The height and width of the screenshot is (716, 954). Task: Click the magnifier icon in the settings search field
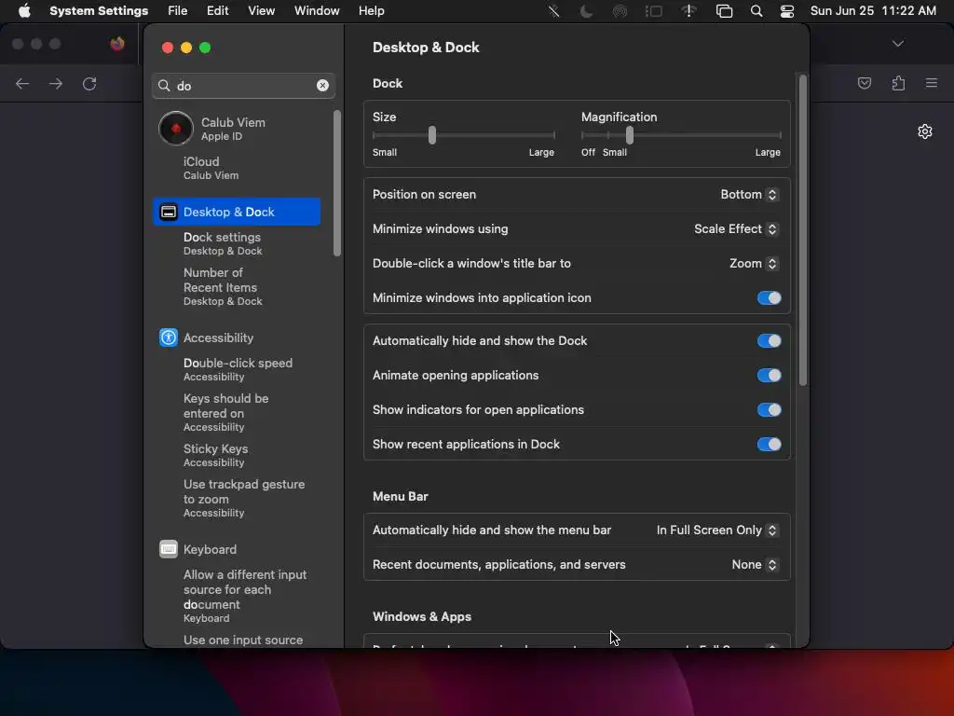click(164, 85)
